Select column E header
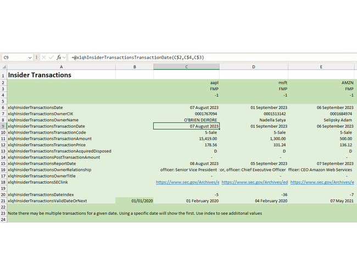This screenshot has height=274, width=357. 321,67
